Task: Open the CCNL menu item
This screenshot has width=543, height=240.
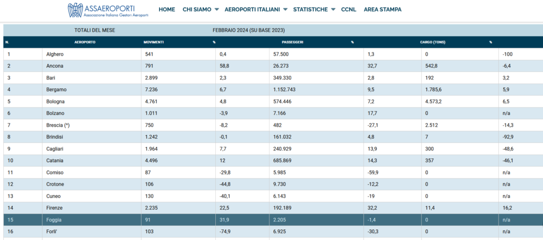Action: pos(349,10)
